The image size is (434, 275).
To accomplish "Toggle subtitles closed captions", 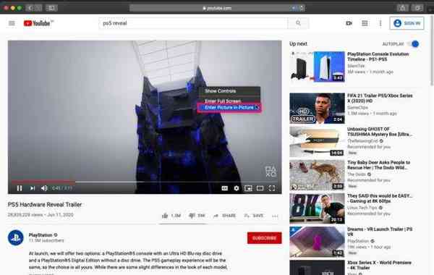I will point(224,188).
